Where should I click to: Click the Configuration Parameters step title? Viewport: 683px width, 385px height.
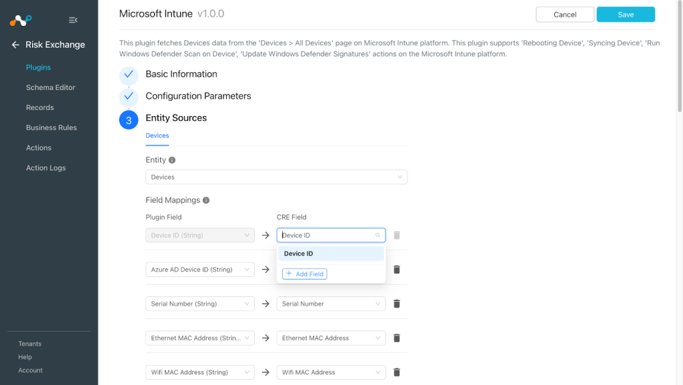(x=198, y=96)
